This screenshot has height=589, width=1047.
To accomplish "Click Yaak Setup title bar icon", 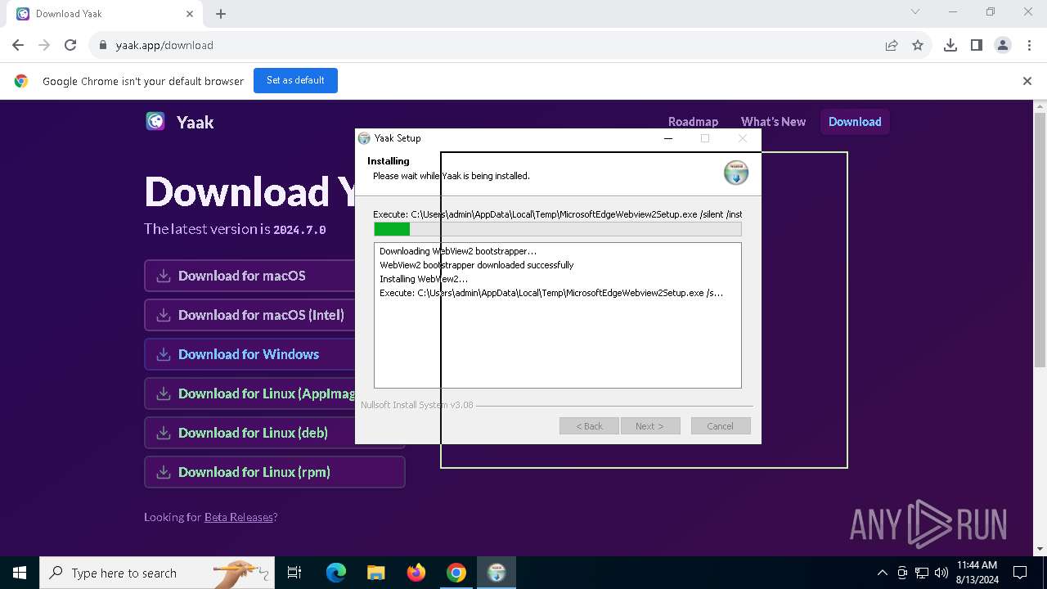I will coord(365,138).
